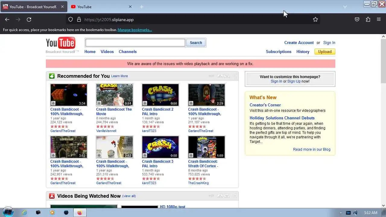Close the 'YouTube - Broadcast Yourself.' tab
The width and height of the screenshot is (386, 217).
point(62,7)
